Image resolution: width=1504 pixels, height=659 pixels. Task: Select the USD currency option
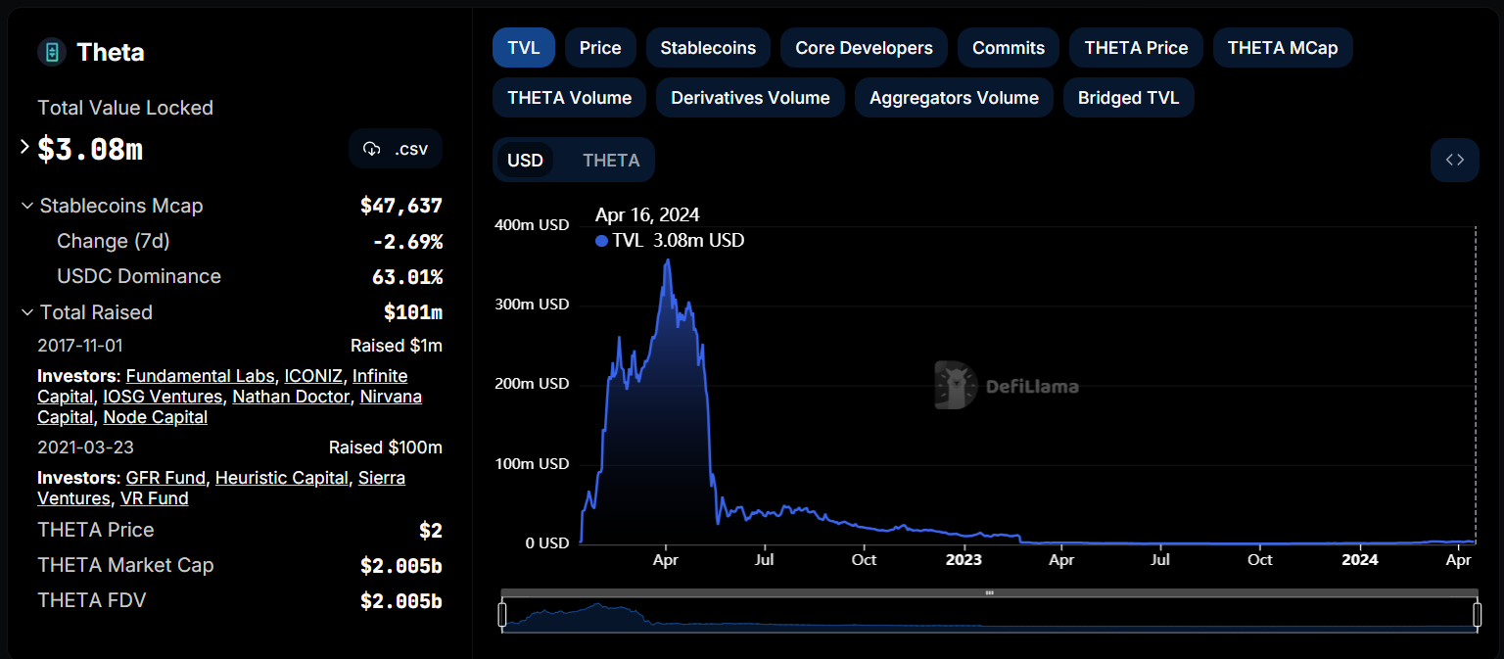coord(527,159)
